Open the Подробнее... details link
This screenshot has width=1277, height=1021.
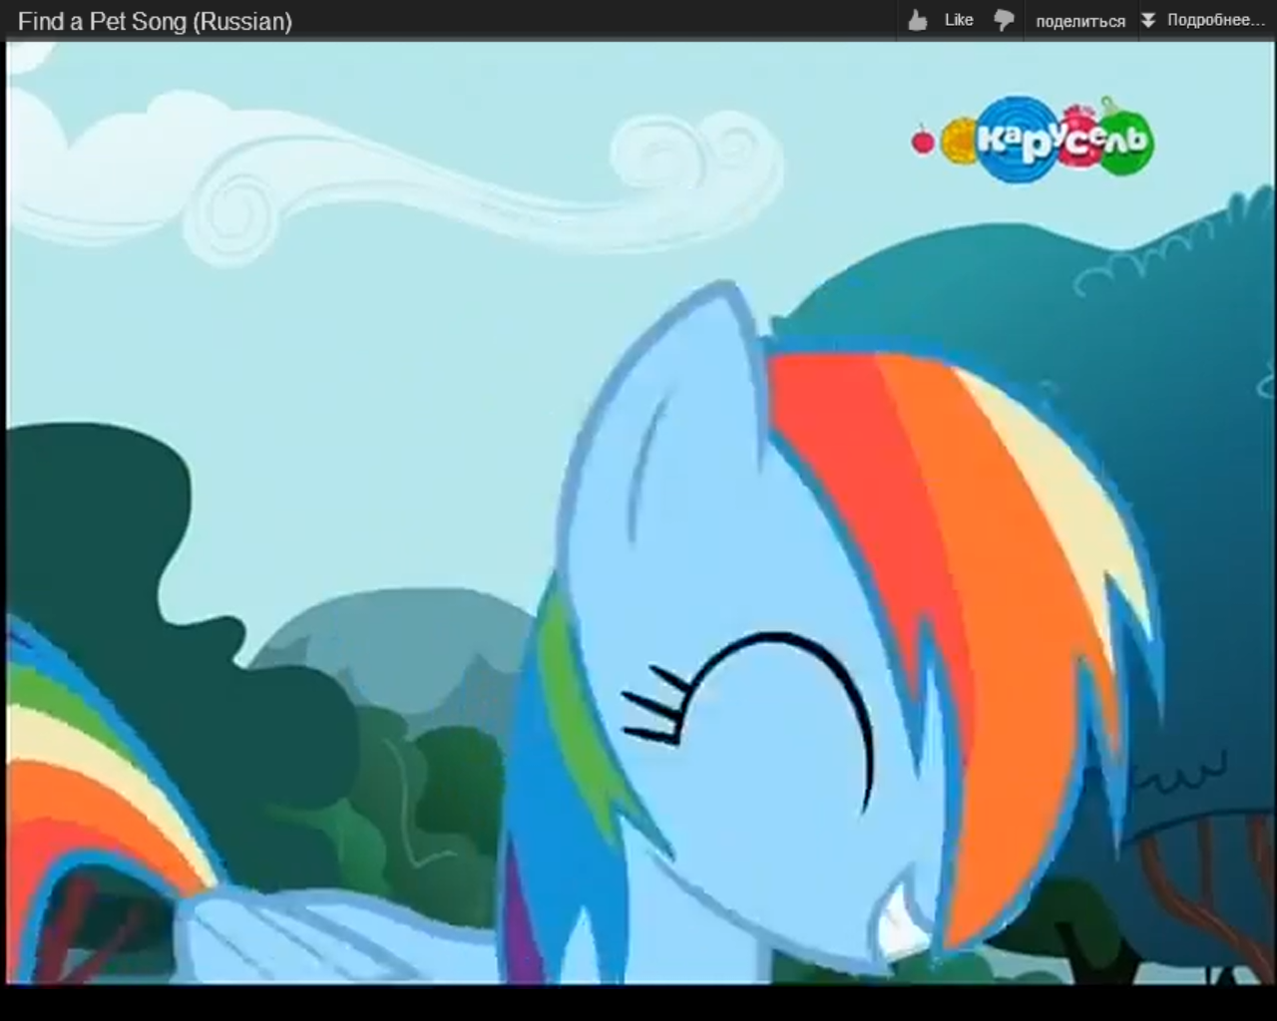coord(1215,20)
